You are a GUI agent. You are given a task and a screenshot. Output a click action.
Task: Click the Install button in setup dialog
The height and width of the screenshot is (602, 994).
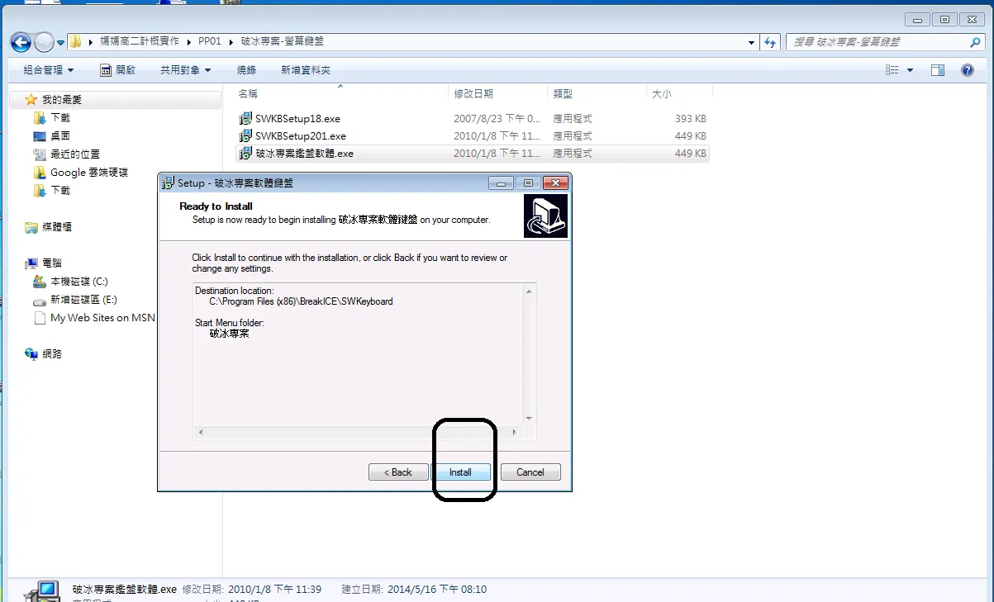(460, 472)
